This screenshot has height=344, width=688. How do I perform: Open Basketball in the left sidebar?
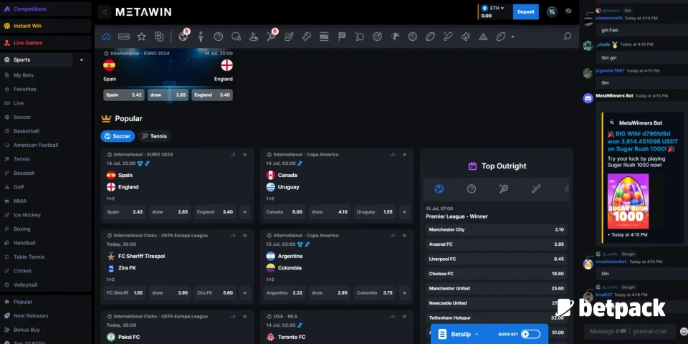click(27, 131)
